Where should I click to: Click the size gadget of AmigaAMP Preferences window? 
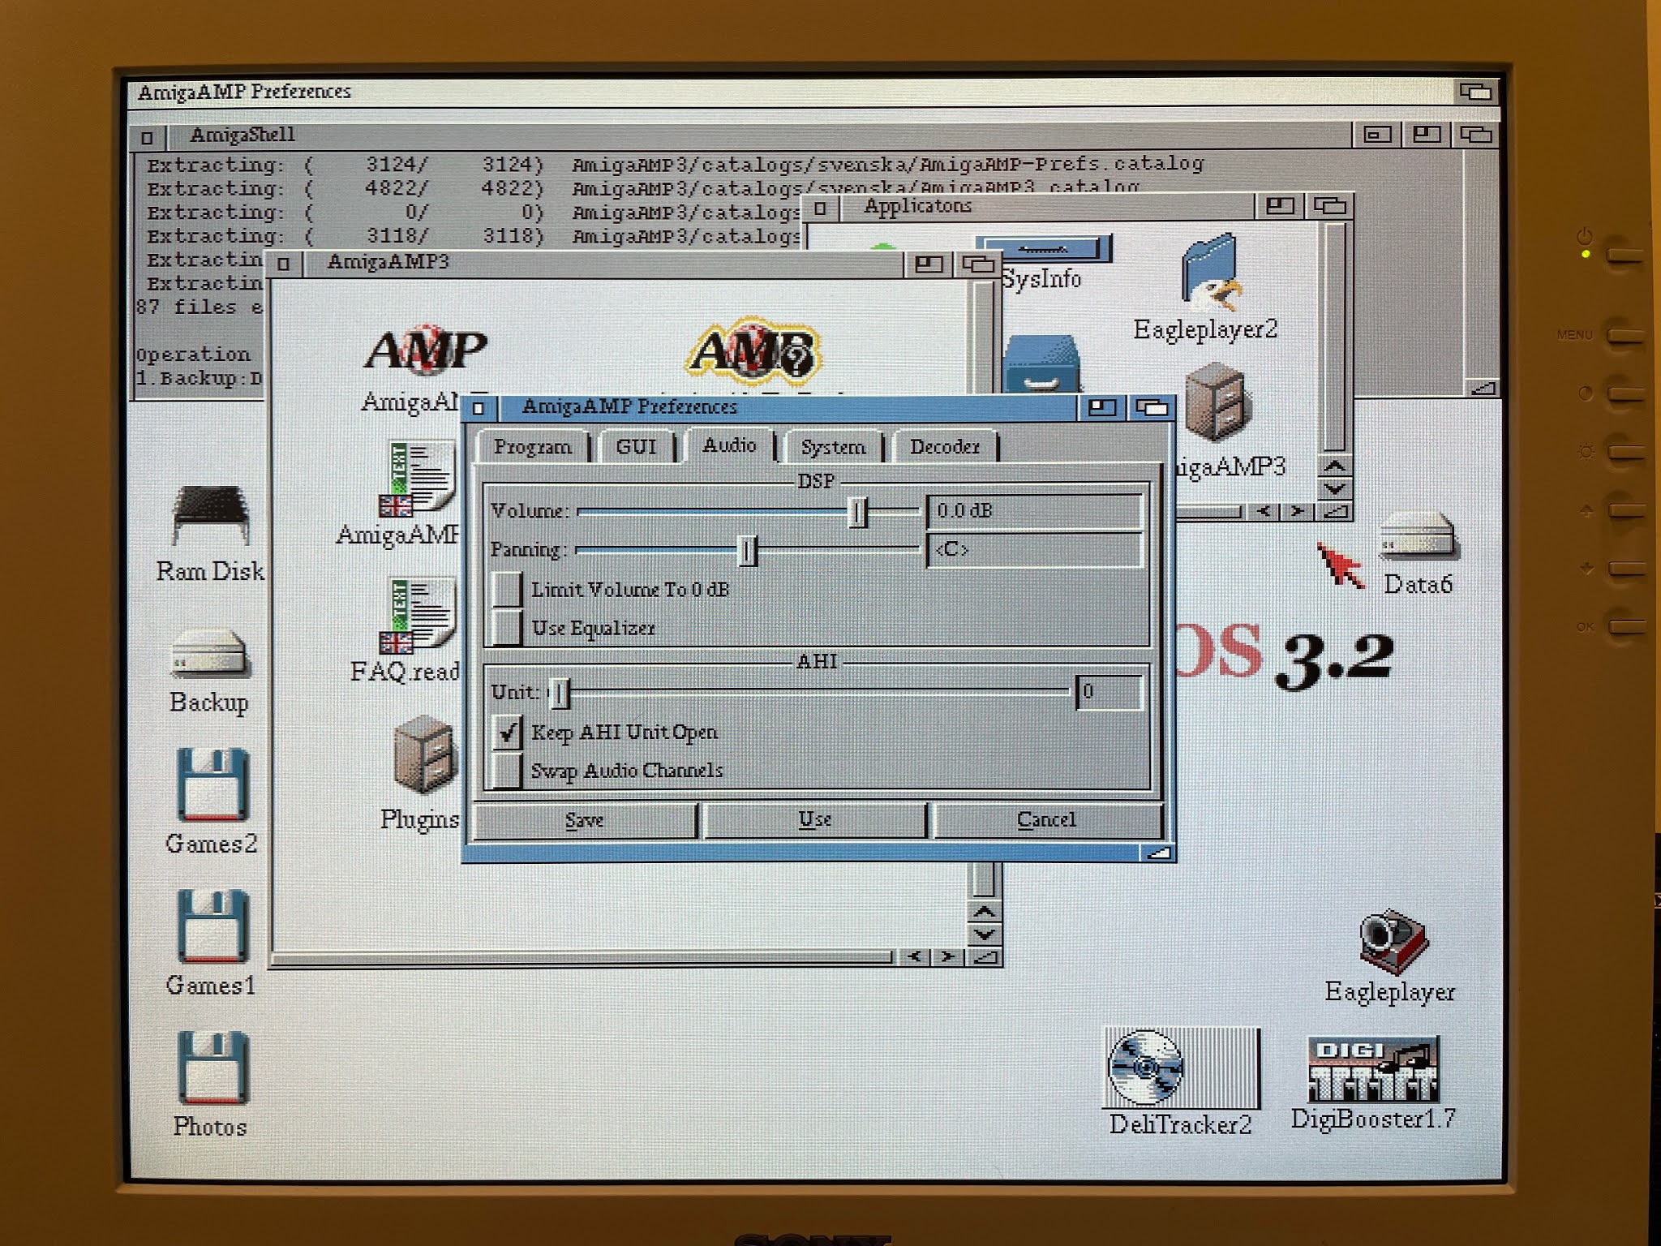click(x=1157, y=852)
